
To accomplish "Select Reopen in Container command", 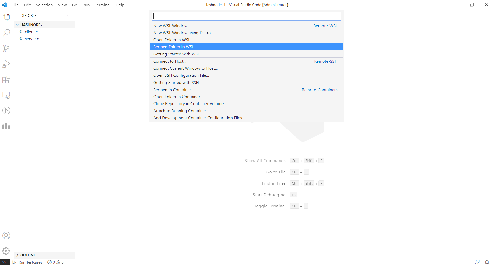I will (x=246, y=90).
